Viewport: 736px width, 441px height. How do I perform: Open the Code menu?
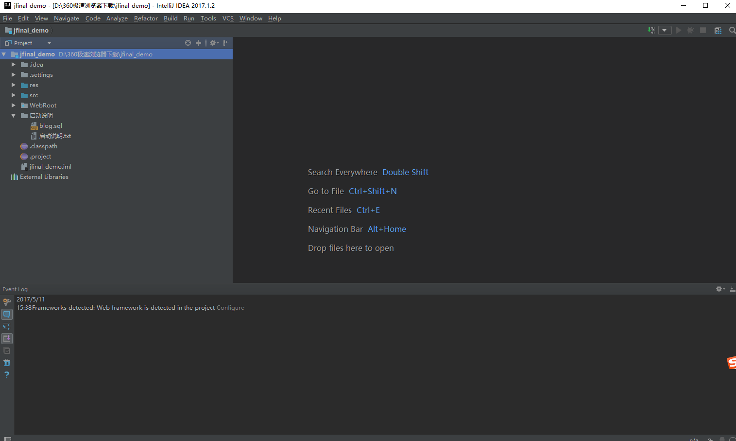click(93, 18)
